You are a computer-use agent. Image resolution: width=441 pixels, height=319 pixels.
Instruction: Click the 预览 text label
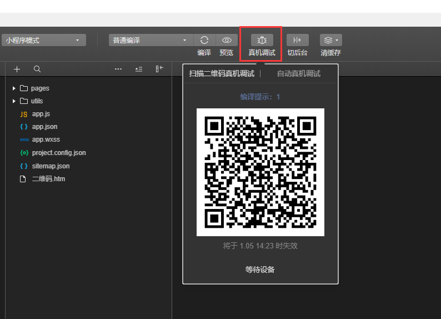point(227,53)
